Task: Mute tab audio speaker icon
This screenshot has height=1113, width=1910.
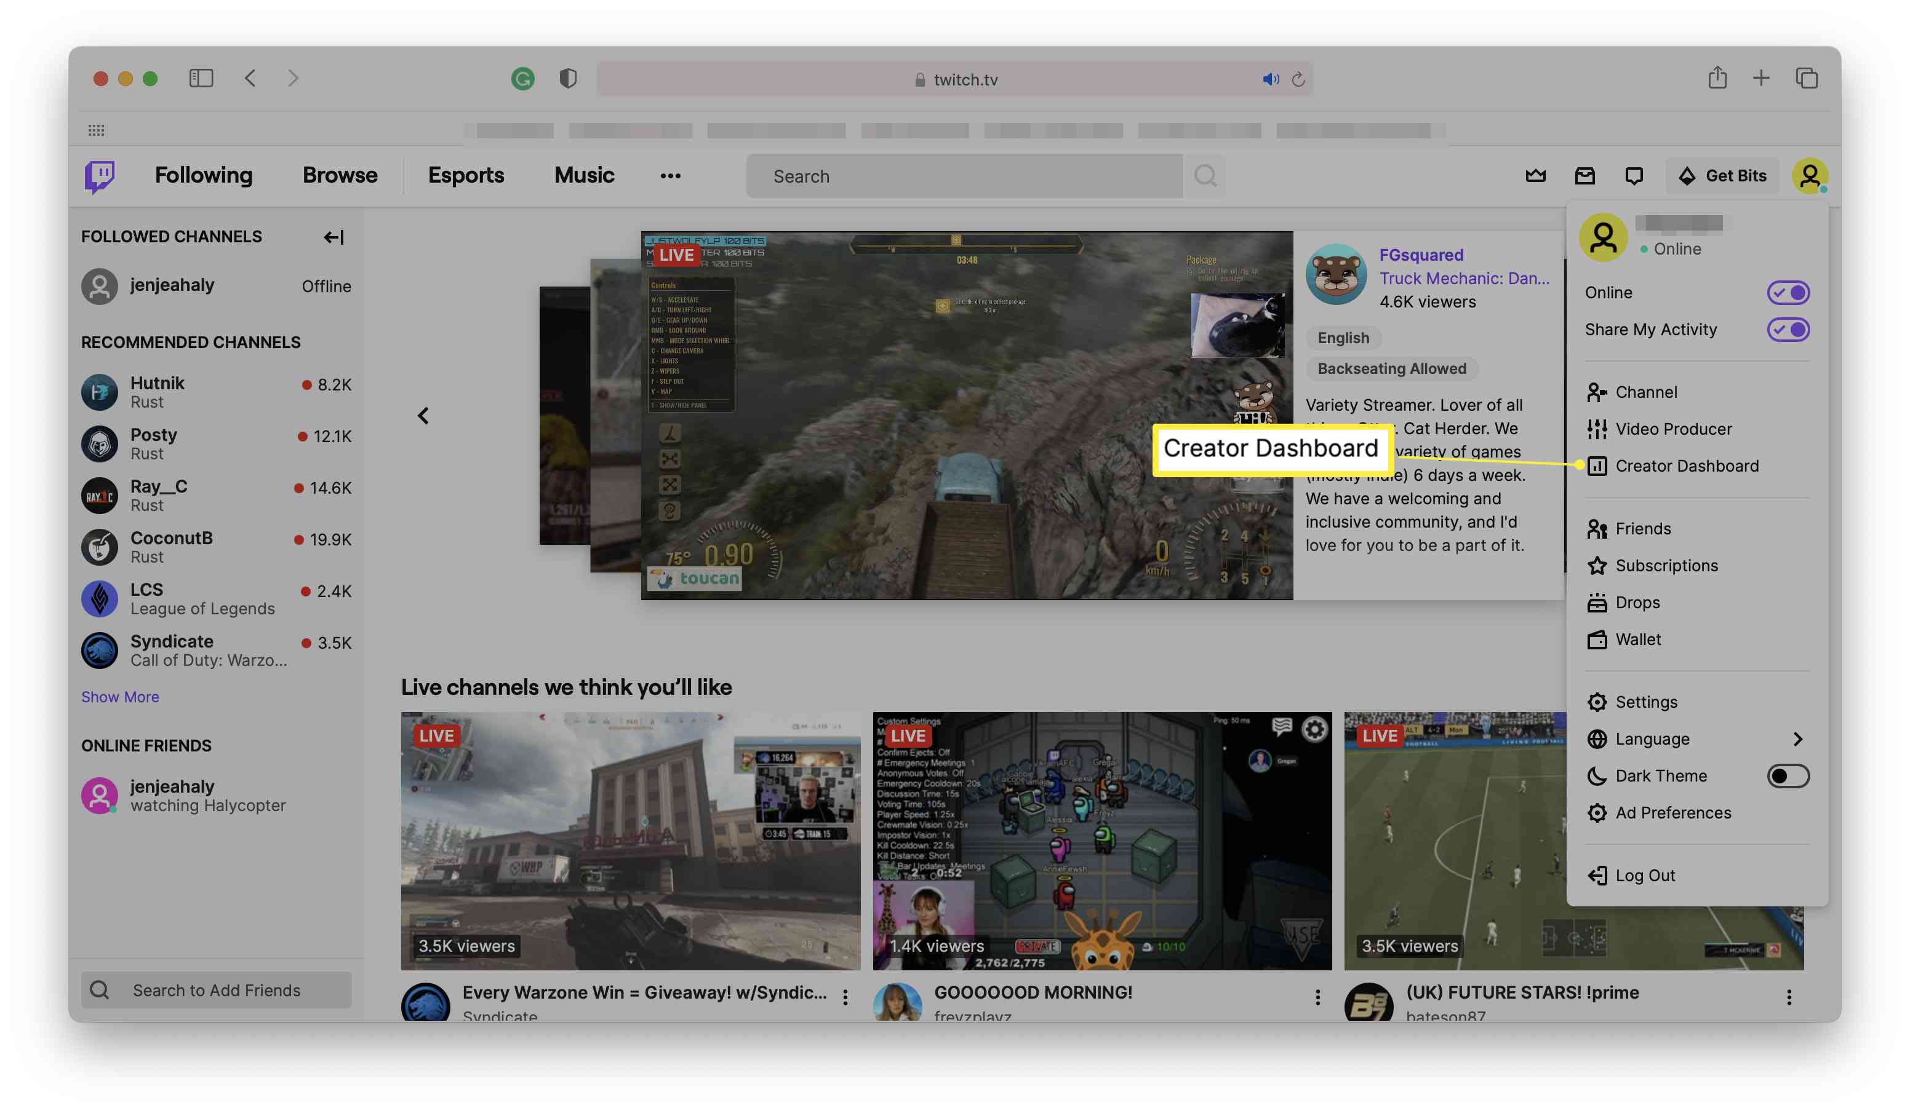Action: click(x=1270, y=79)
